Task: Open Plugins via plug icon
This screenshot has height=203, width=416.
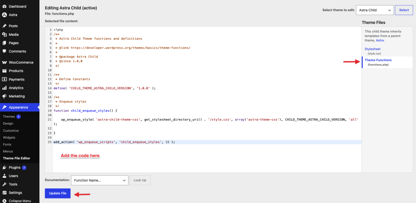Action: [4, 168]
